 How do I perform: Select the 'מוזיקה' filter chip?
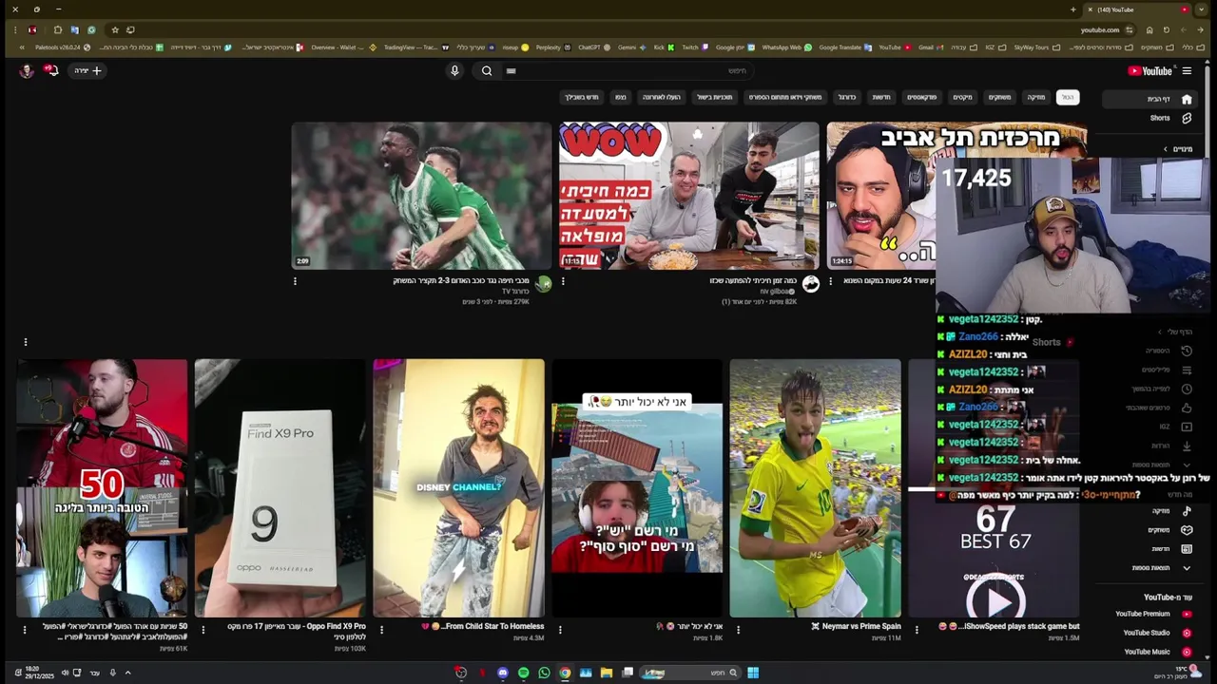(1035, 97)
